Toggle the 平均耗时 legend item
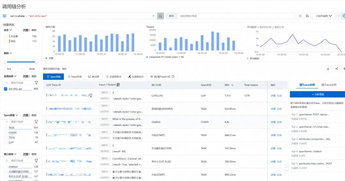The height and width of the screenshot is (181, 345). (253, 59)
